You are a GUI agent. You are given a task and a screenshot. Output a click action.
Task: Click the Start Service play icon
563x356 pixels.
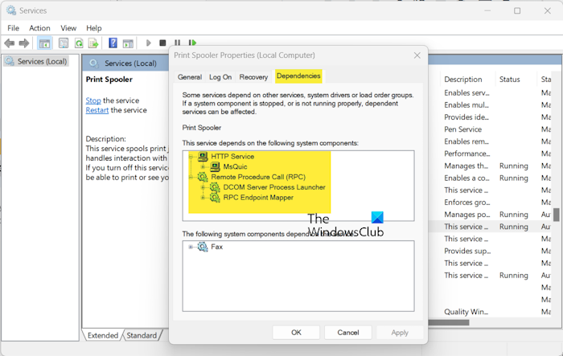[148, 43]
